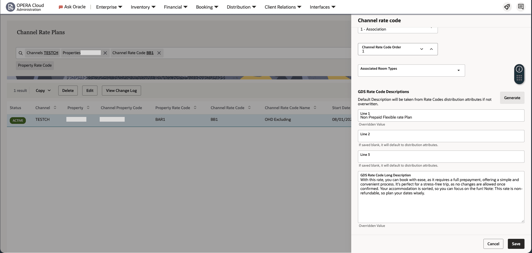Open the Enterprise menu
Image resolution: width=532 pixels, height=253 pixels.
(x=109, y=7)
